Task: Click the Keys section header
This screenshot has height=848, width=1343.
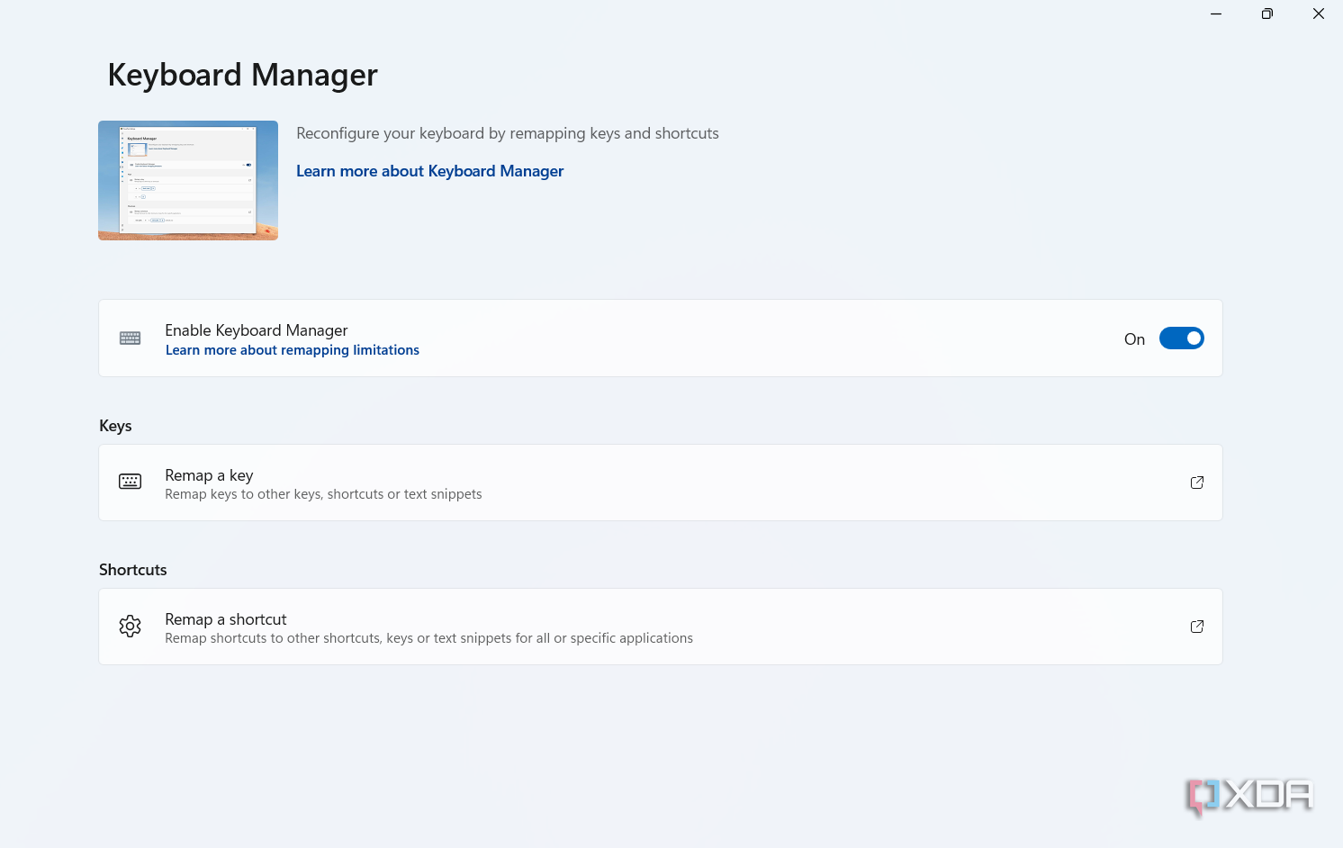Action: 115,426
